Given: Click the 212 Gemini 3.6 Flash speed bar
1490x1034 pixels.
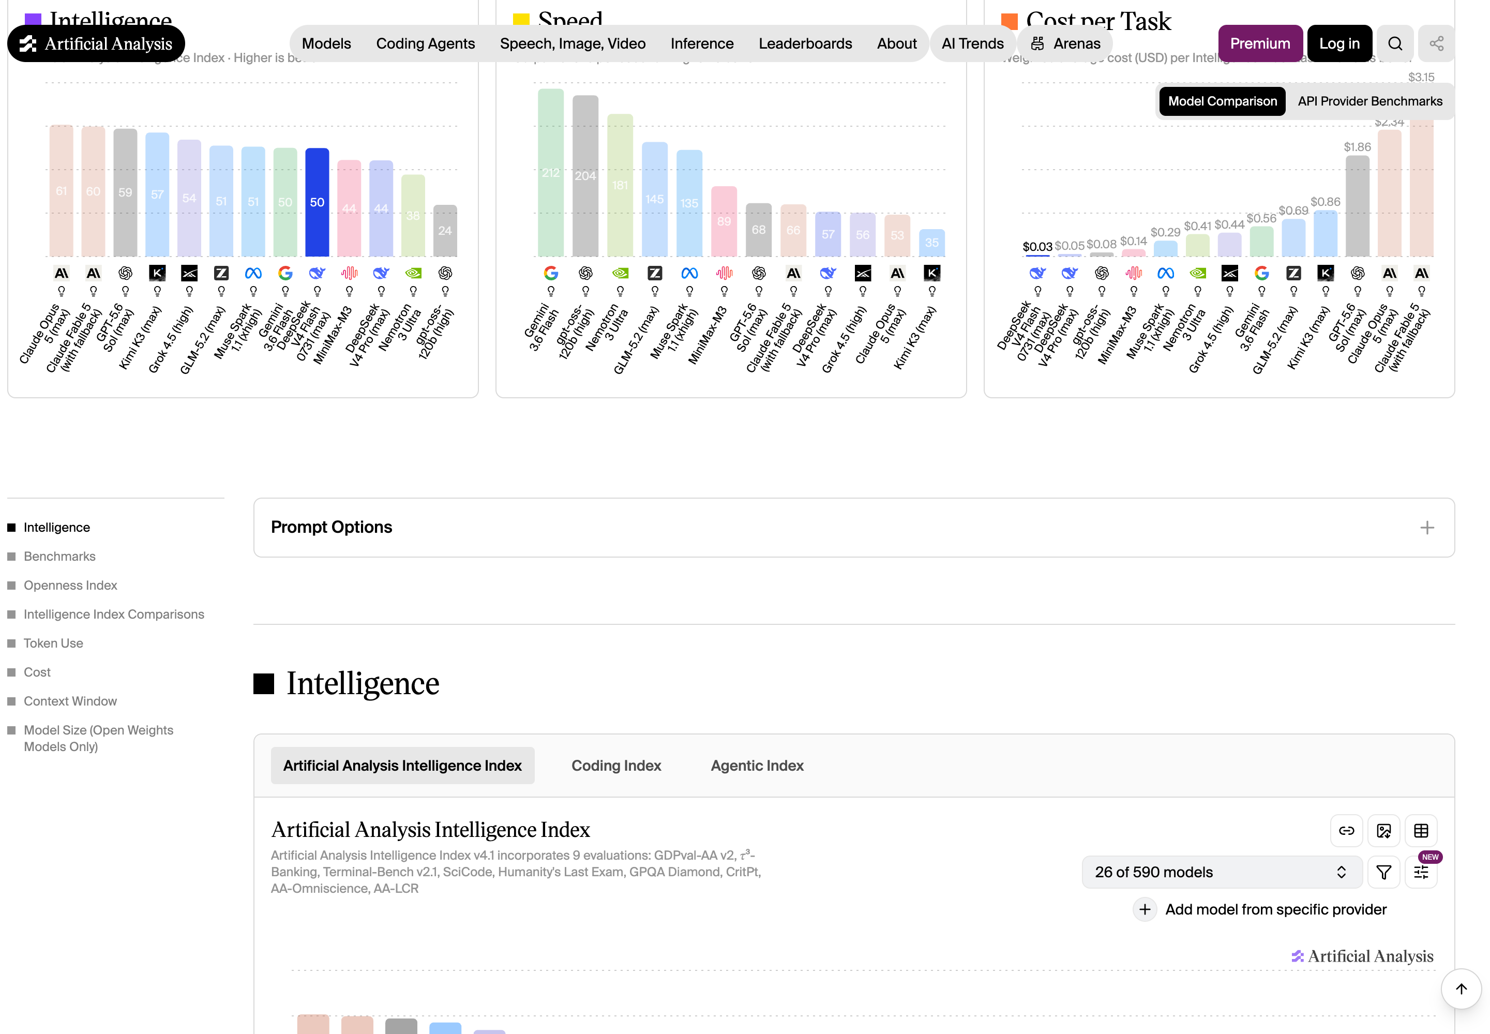Looking at the screenshot, I should (551, 172).
